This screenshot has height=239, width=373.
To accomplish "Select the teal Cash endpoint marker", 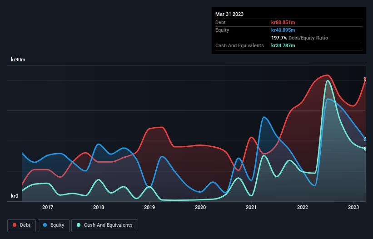I will [x=365, y=149].
